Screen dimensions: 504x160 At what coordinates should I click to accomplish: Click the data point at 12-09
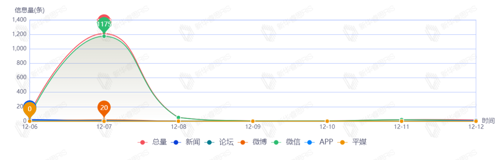tap(253, 121)
